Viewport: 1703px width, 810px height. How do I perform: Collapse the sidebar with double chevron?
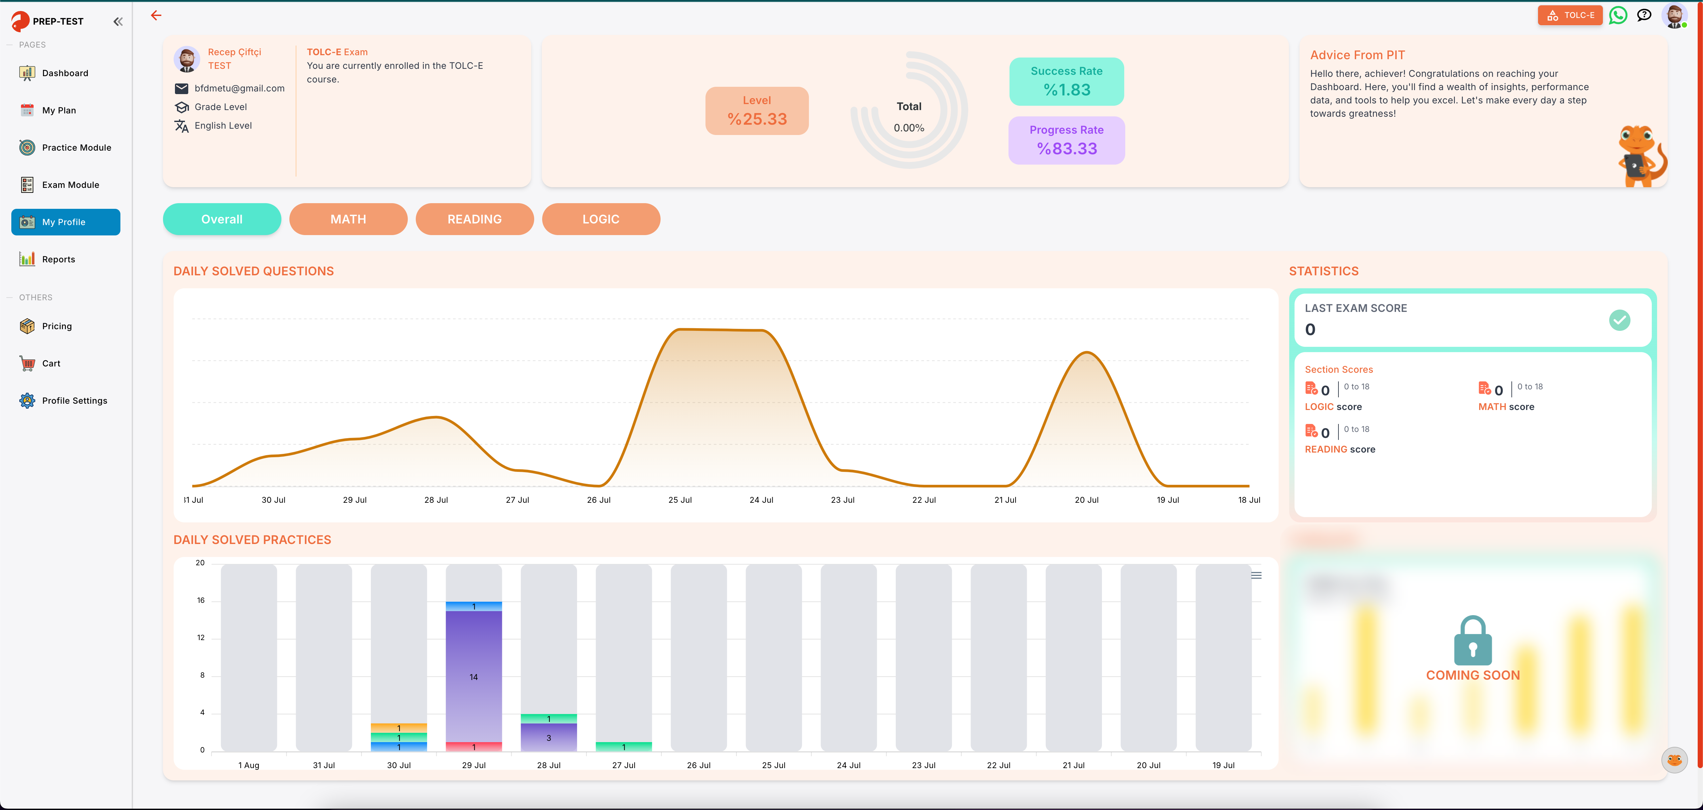118,22
